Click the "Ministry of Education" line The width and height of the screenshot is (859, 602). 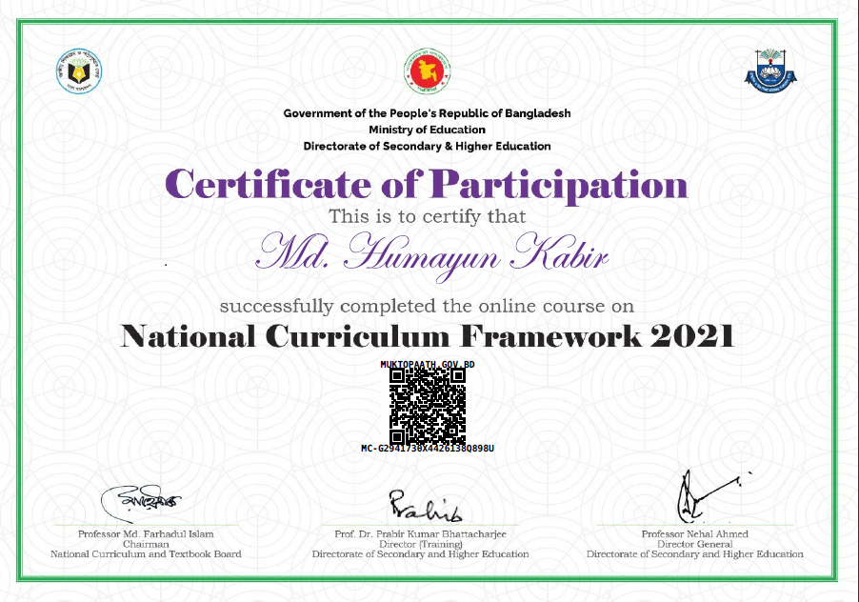pos(427,130)
